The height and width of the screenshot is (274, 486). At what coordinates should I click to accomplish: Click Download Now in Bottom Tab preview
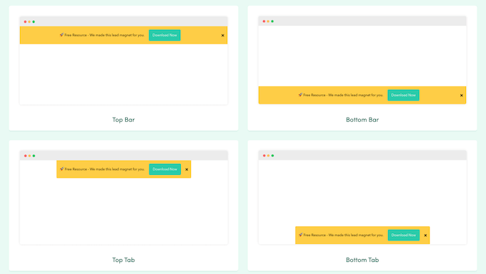[x=404, y=235]
